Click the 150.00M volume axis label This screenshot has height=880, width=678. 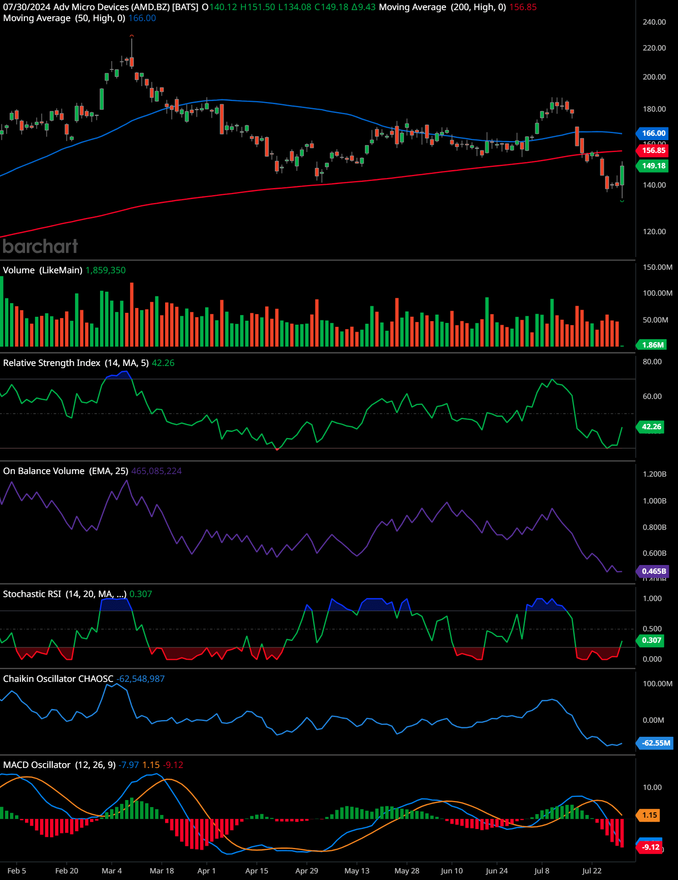click(657, 267)
